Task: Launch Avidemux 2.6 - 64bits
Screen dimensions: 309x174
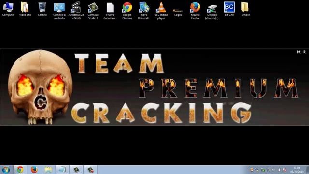Action: click(x=76, y=11)
